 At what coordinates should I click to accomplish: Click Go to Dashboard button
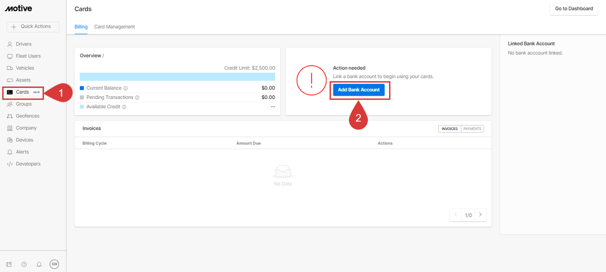click(573, 8)
